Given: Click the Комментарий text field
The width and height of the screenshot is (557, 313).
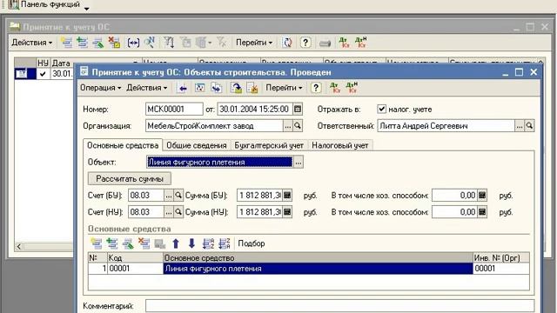Looking at the screenshot, I should (340, 306).
